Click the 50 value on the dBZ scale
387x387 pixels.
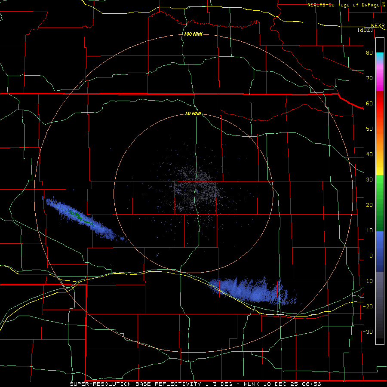(x=369, y=129)
